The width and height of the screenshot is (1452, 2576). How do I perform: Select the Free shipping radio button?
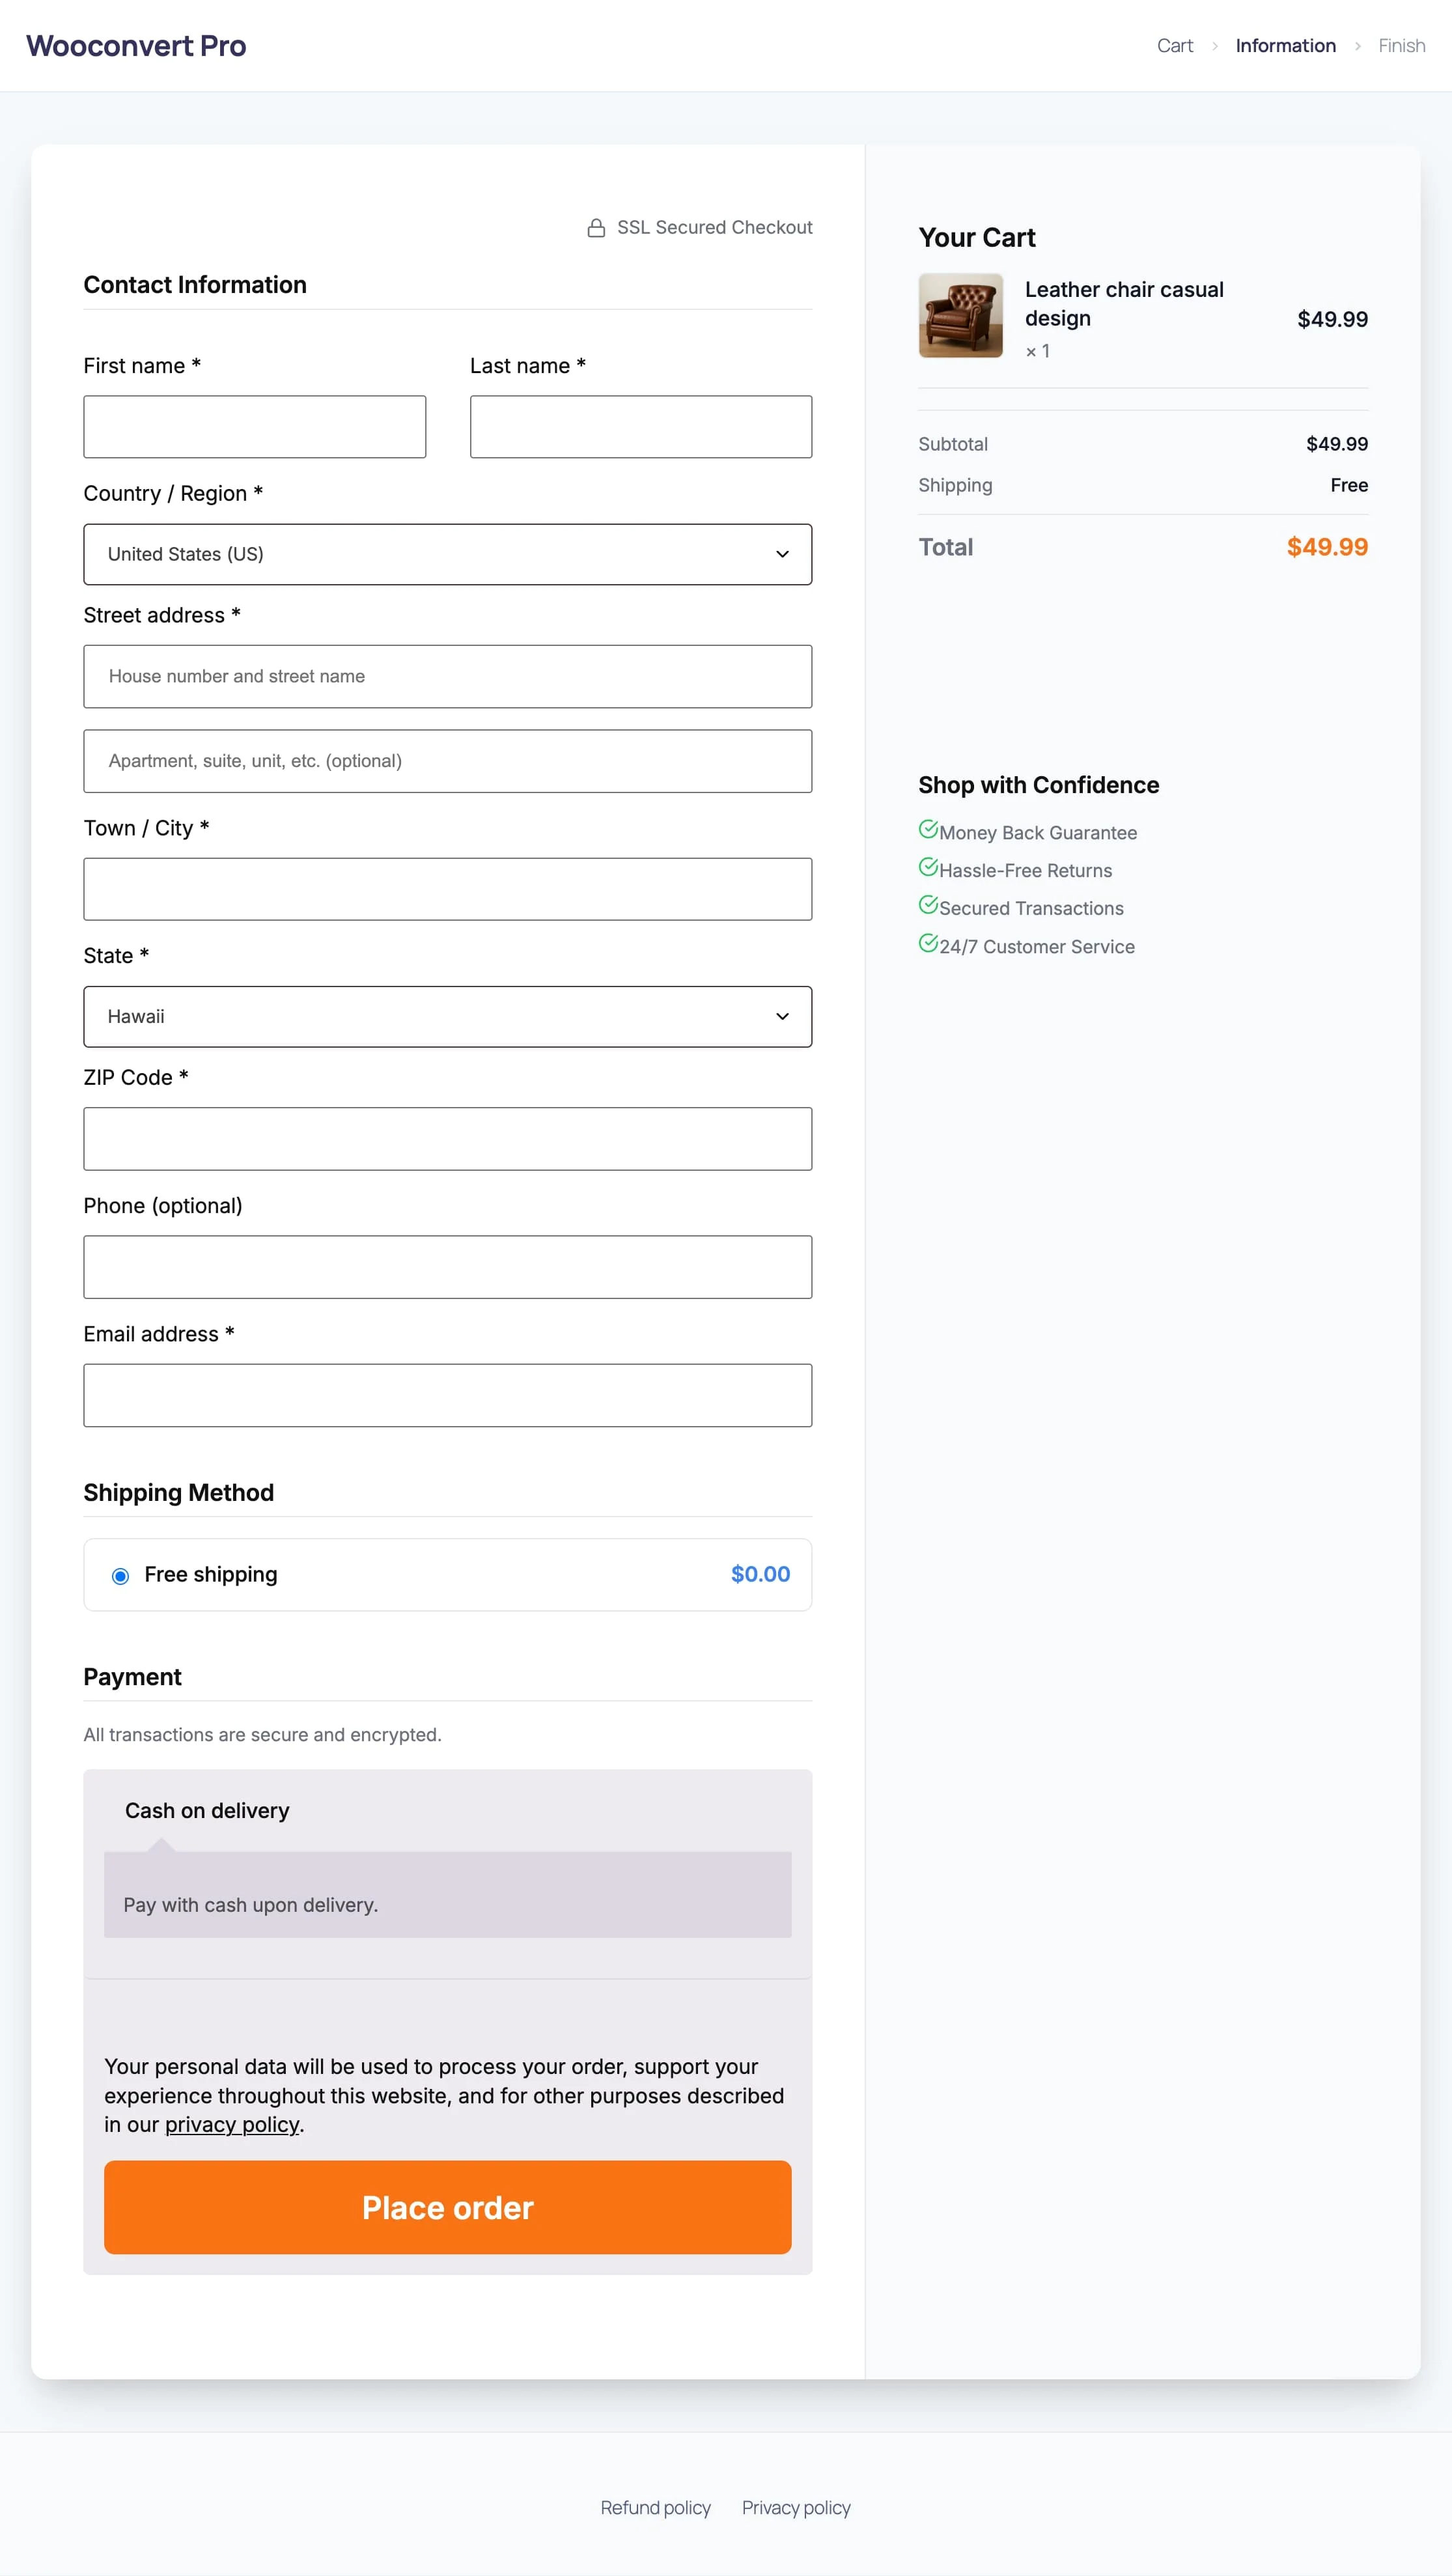(x=120, y=1576)
